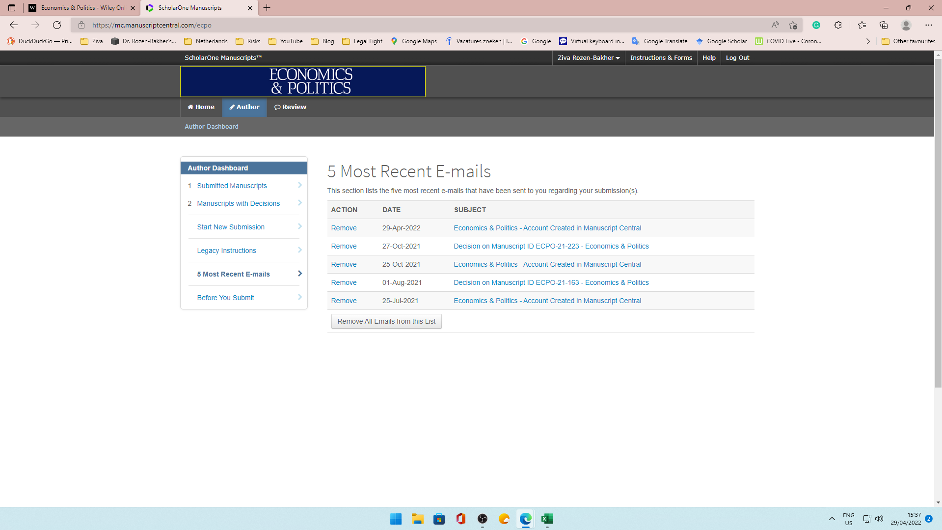Reload the current page
Screen dimensions: 942x530
click(x=57, y=25)
